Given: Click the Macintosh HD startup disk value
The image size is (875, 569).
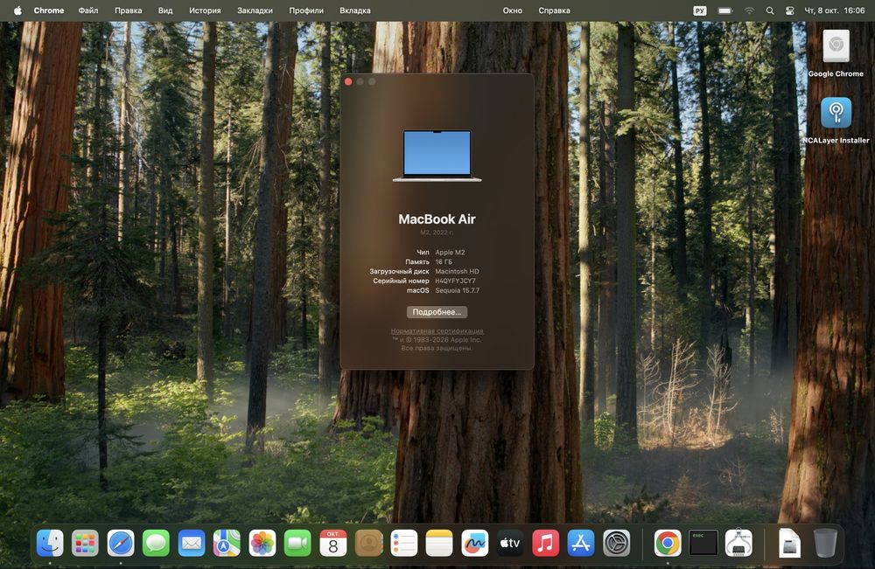Looking at the screenshot, I should tap(457, 272).
